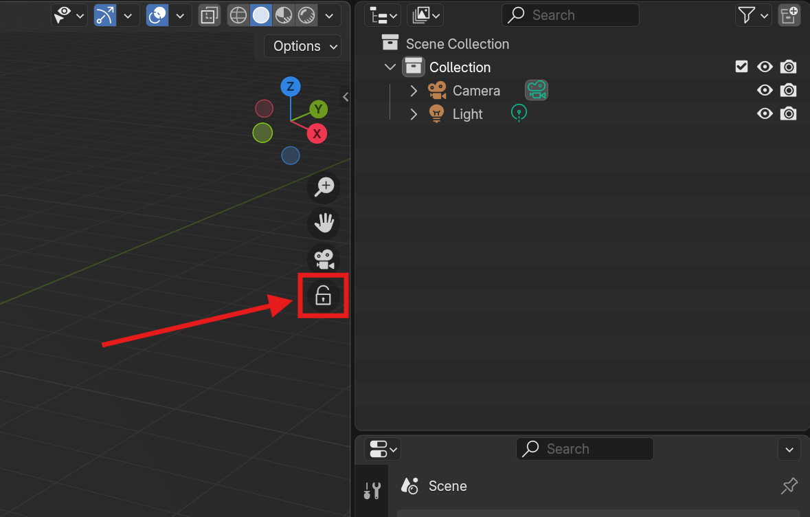The width and height of the screenshot is (810, 517).
Task: Click the Outliner search field
Action: coord(570,16)
